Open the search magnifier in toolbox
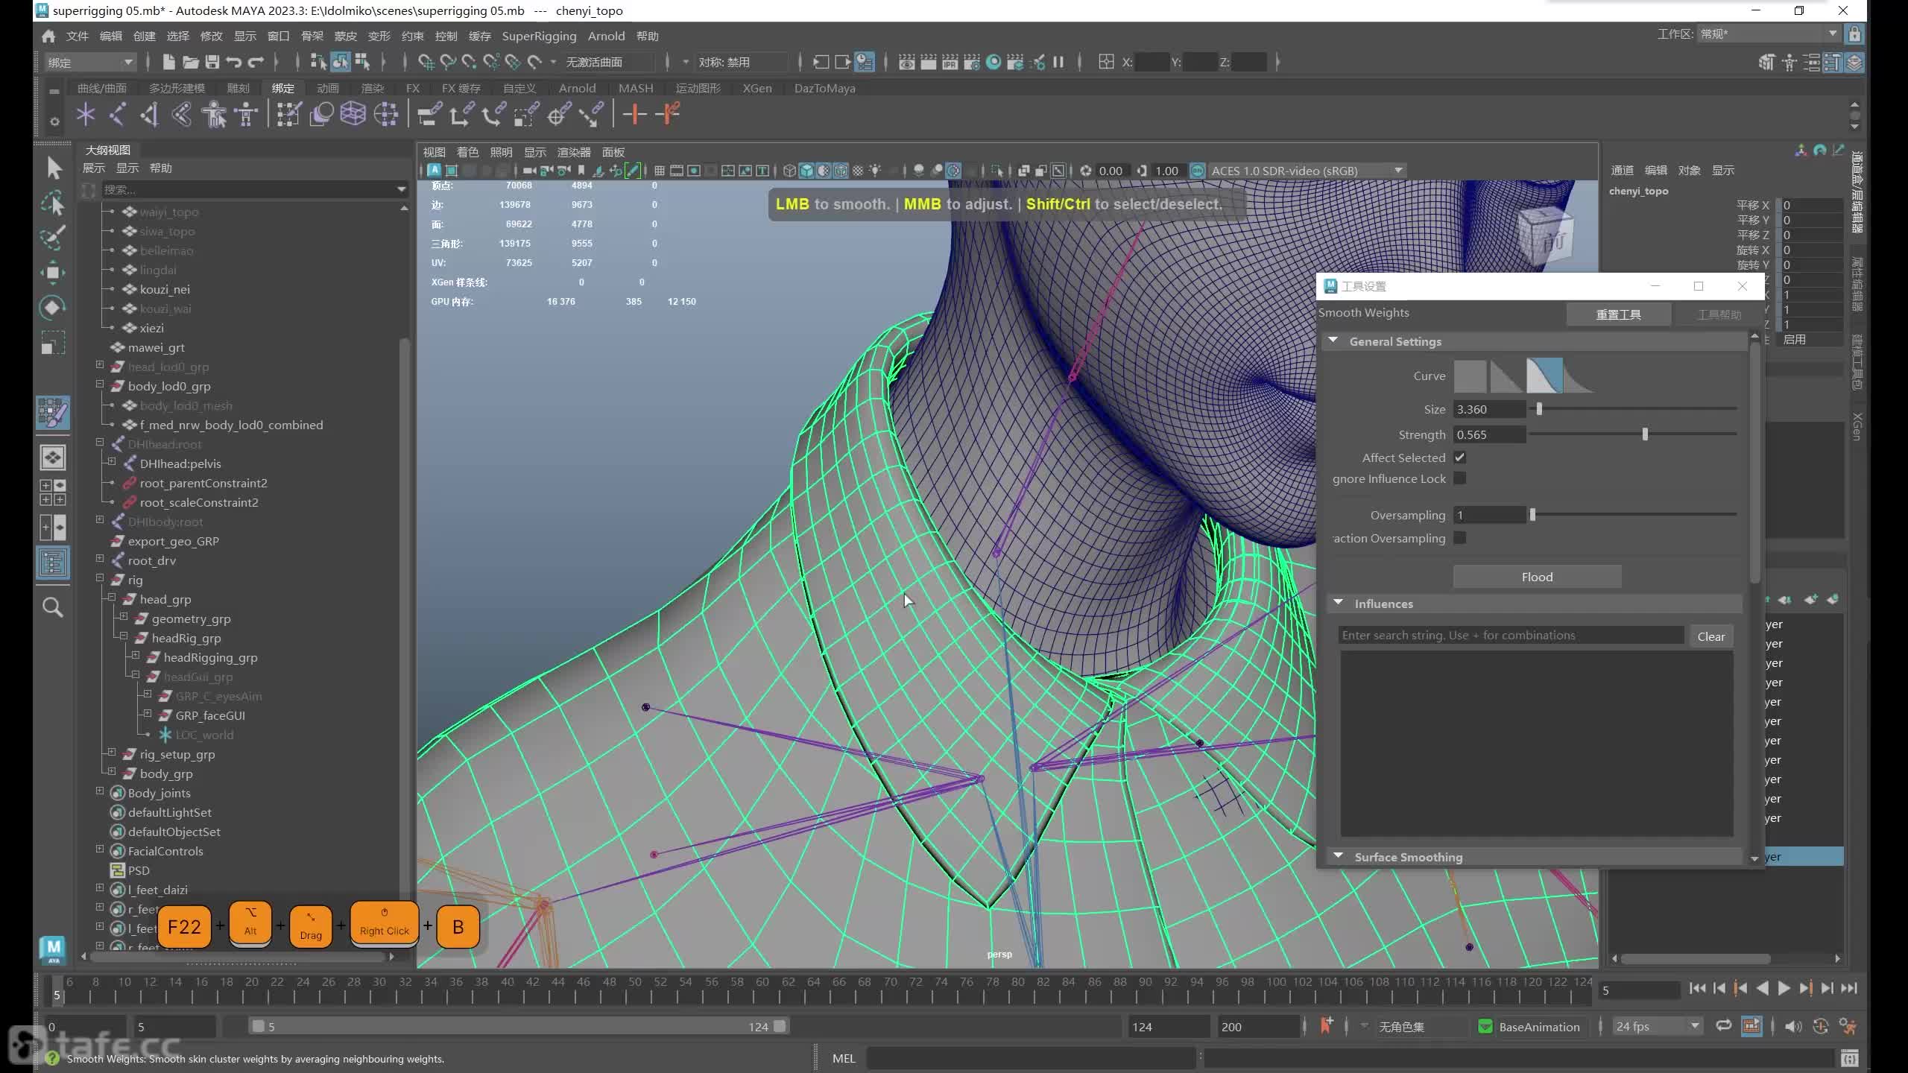The height and width of the screenshot is (1073, 1908). (x=53, y=607)
